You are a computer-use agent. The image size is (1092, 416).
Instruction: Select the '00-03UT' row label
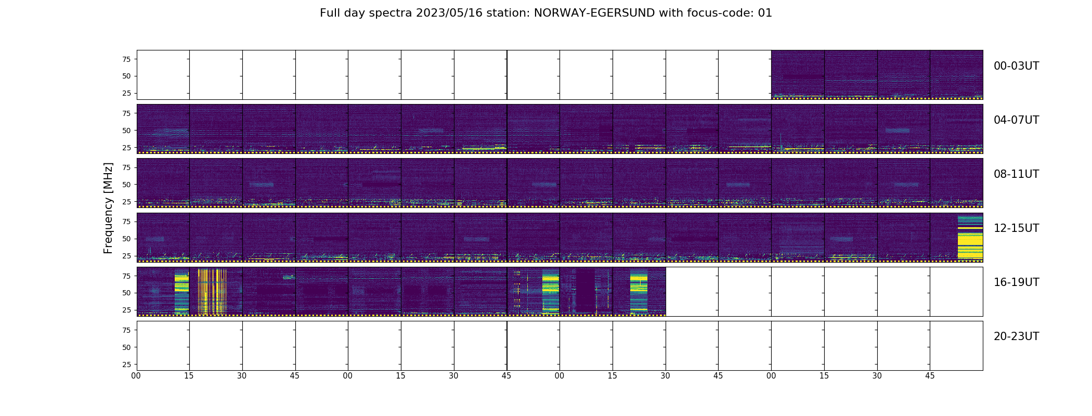point(1016,66)
